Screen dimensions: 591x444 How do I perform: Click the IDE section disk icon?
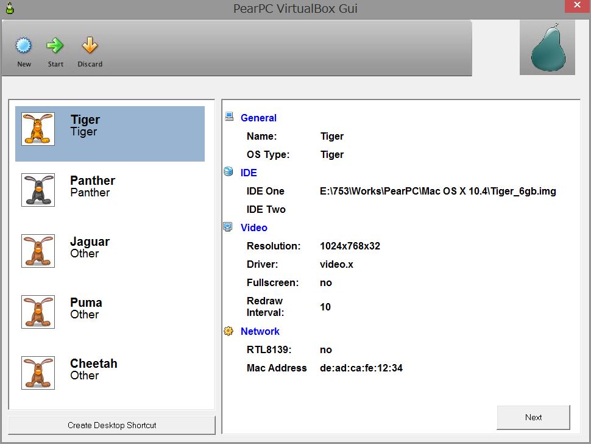click(228, 171)
